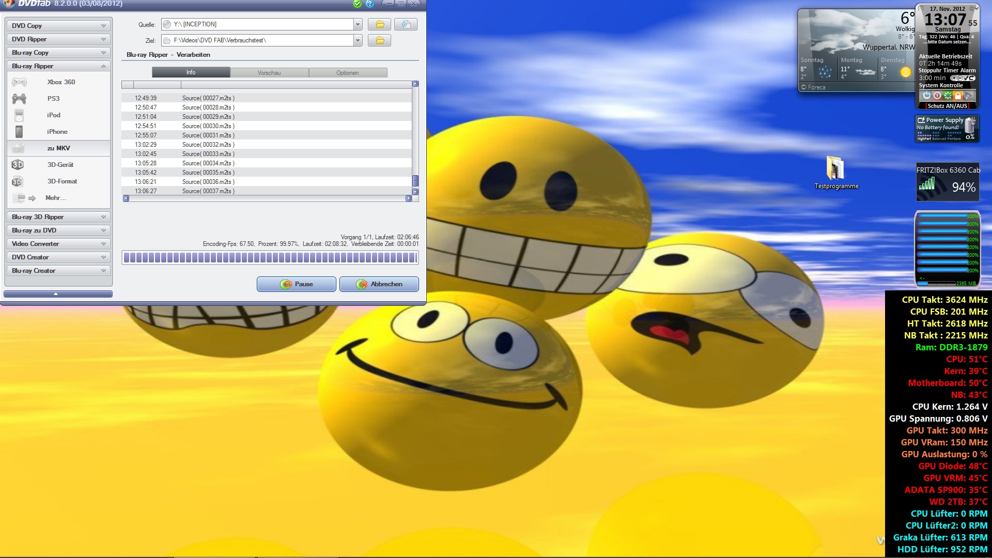992x558 pixels.
Task: Select the iPod output profile
Action: click(53, 115)
